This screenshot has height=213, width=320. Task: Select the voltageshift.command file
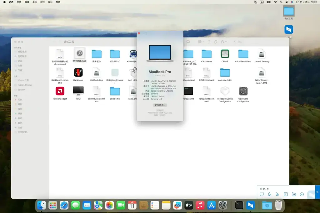coord(207,91)
